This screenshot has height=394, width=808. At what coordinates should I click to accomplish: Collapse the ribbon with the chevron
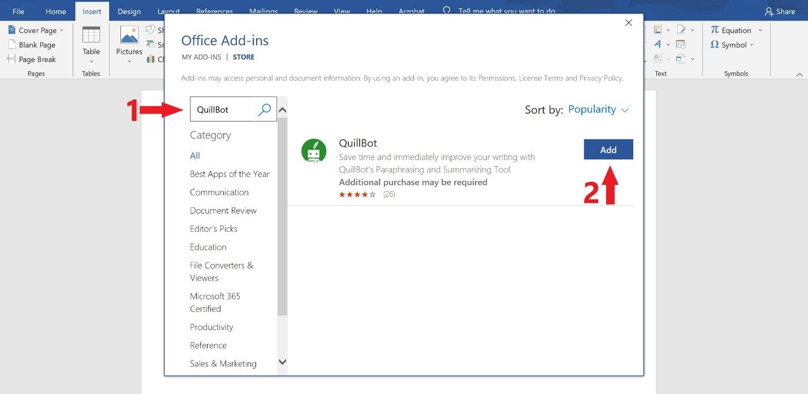799,74
